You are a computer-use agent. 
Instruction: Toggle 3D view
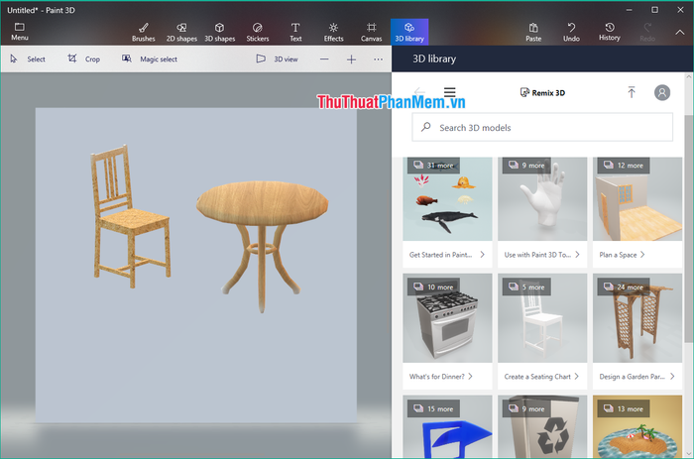coord(277,58)
